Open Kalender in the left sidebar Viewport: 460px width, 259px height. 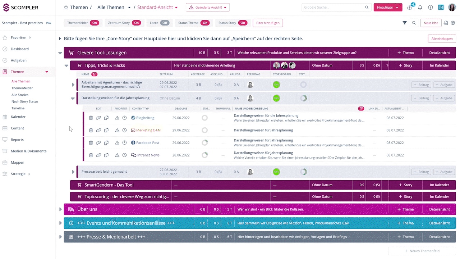18,117
